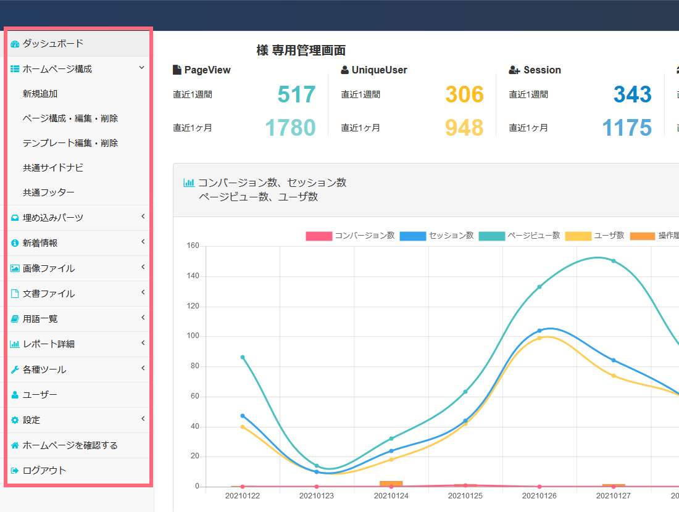The width and height of the screenshot is (679, 512).
Task: Click the 20210126 ページビュー数 data point
Action: (539, 287)
